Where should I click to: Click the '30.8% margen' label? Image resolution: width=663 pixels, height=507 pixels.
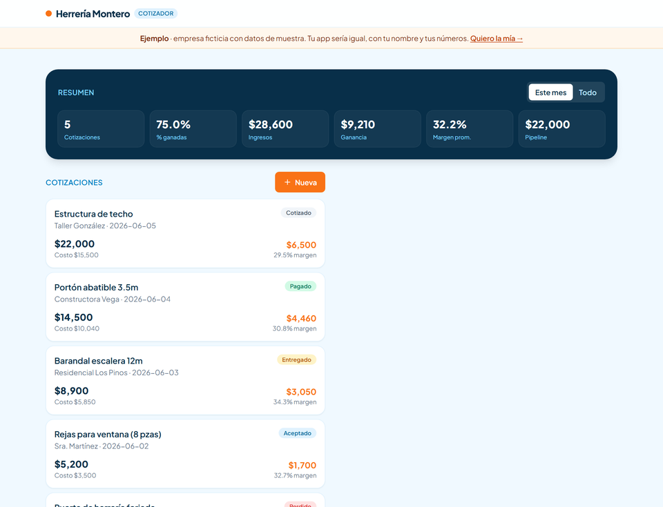[x=294, y=329]
